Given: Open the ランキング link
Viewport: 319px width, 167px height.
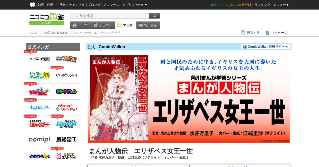Looking at the screenshot, I should (x=262, y=5).
